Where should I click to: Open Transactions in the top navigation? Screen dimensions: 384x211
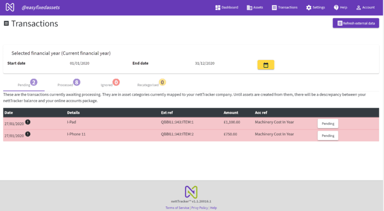click(x=284, y=7)
